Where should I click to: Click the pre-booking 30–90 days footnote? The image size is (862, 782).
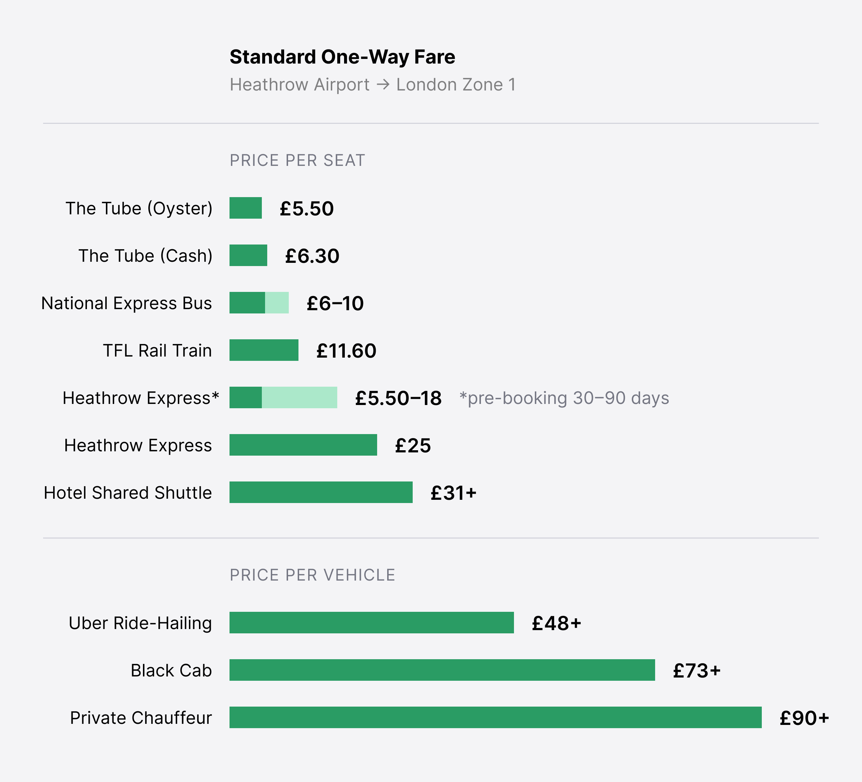[x=564, y=398]
